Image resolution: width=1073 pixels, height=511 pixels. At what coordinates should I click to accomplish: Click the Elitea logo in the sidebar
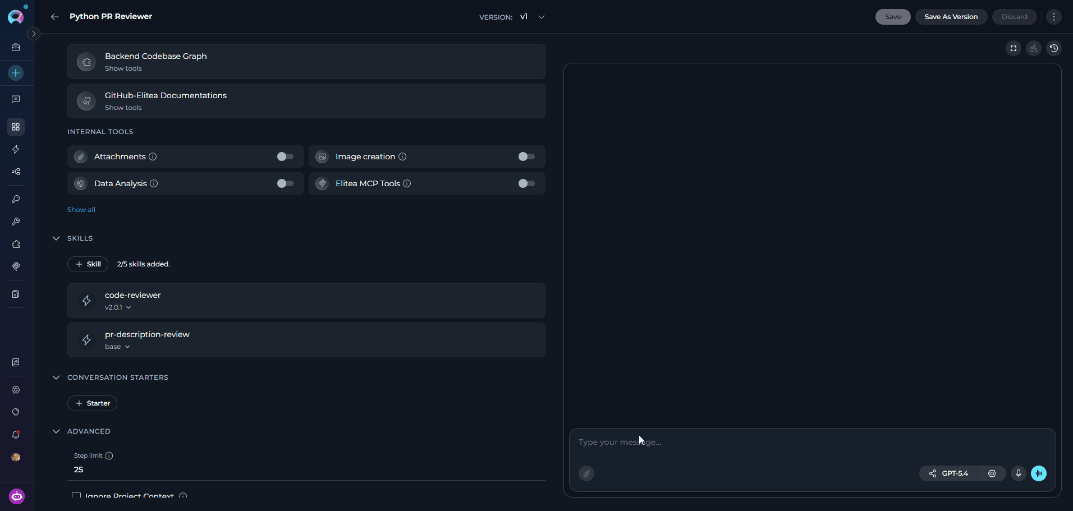[16, 17]
